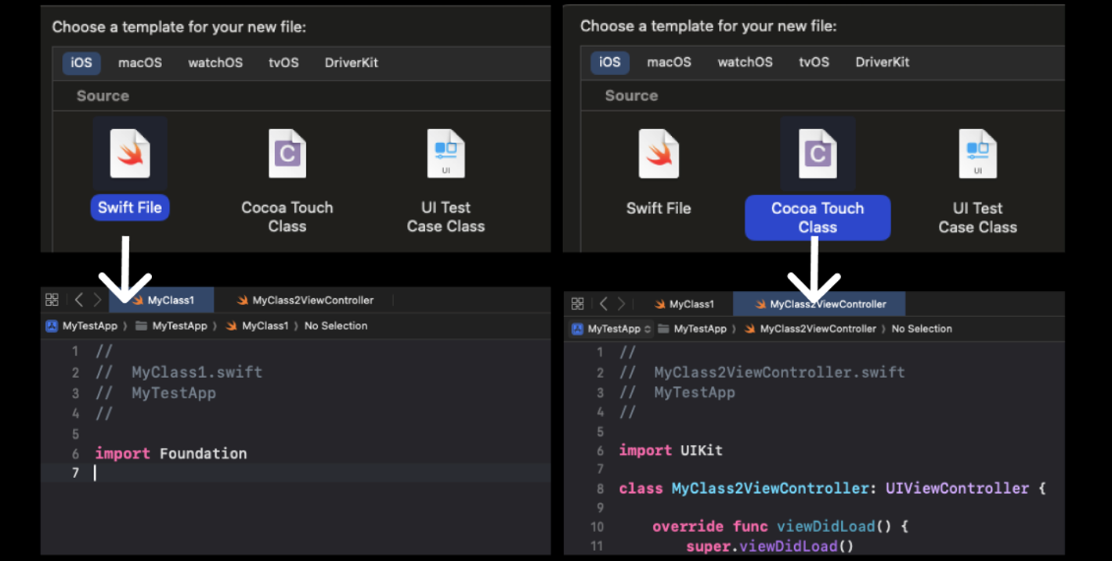Choose watchOS platform tab in left dialog

(x=215, y=63)
